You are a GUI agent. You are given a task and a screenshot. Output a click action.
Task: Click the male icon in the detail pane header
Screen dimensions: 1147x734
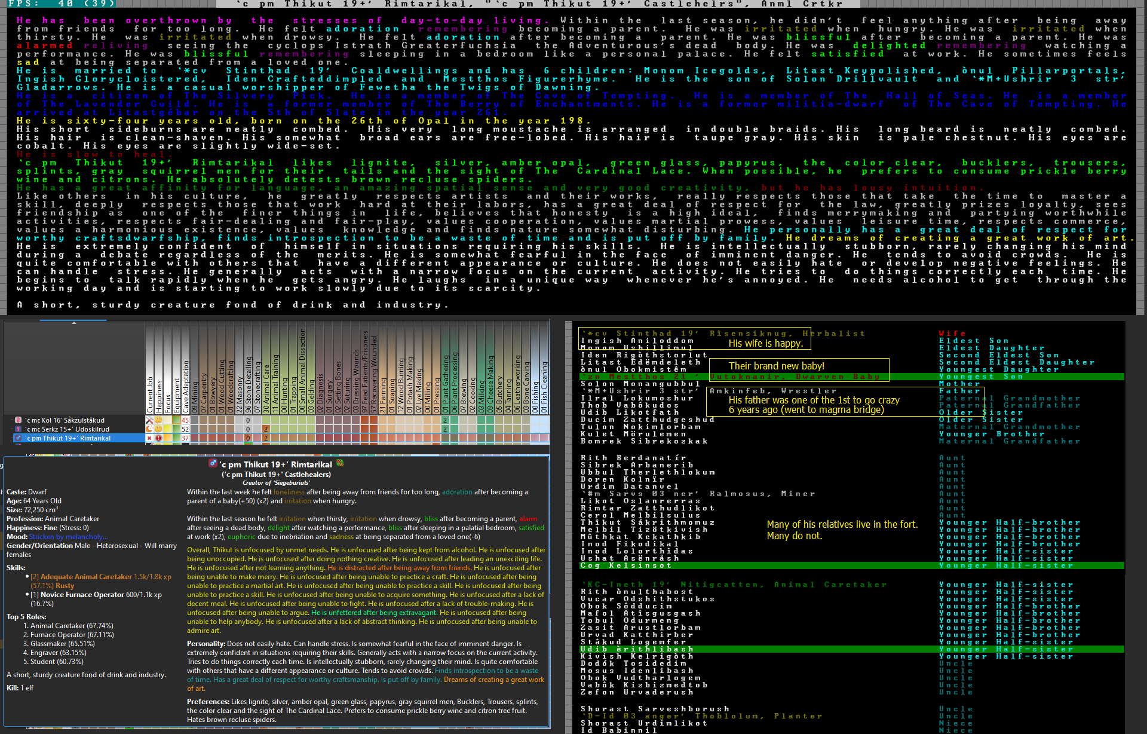point(212,464)
